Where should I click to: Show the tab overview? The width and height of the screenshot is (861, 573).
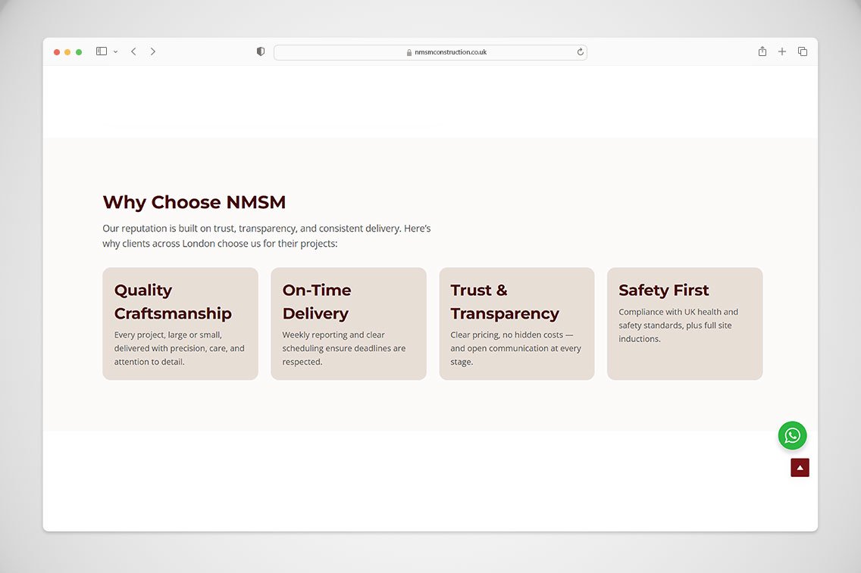[803, 51]
